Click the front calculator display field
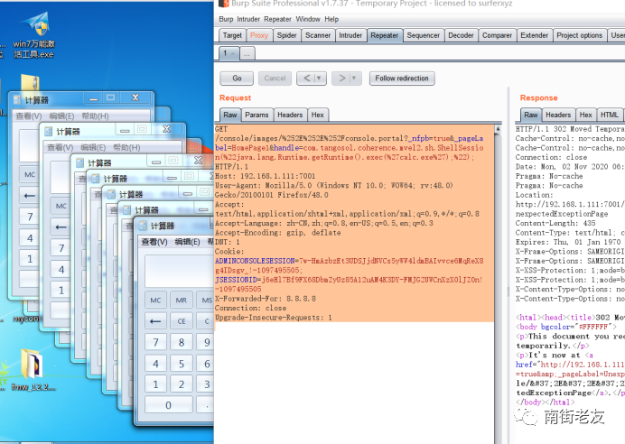Screen dimensions: 625x444 click(x=180, y=271)
